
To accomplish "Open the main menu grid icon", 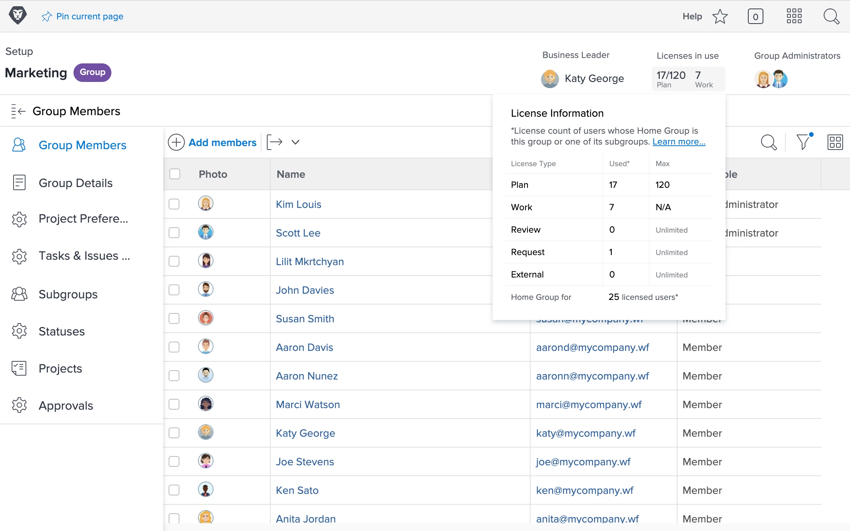I will (x=794, y=16).
